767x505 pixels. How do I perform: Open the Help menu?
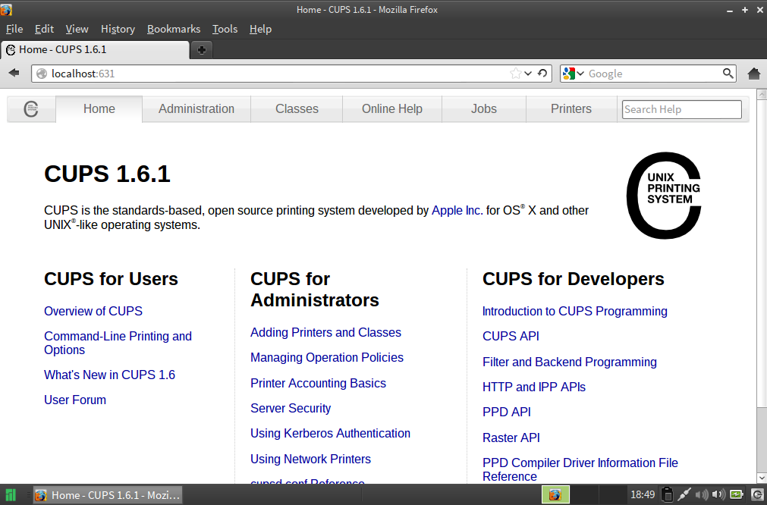(260, 29)
